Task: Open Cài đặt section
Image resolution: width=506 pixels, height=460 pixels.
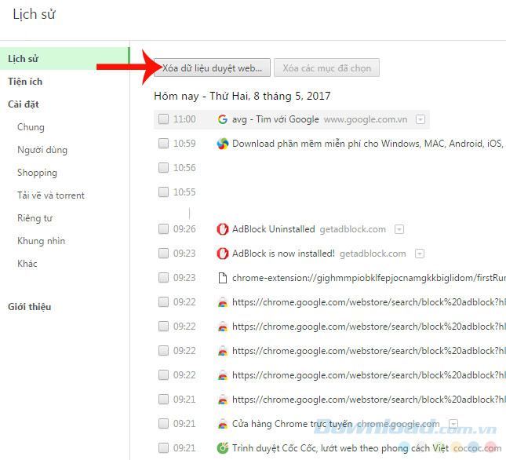Action: (x=24, y=104)
